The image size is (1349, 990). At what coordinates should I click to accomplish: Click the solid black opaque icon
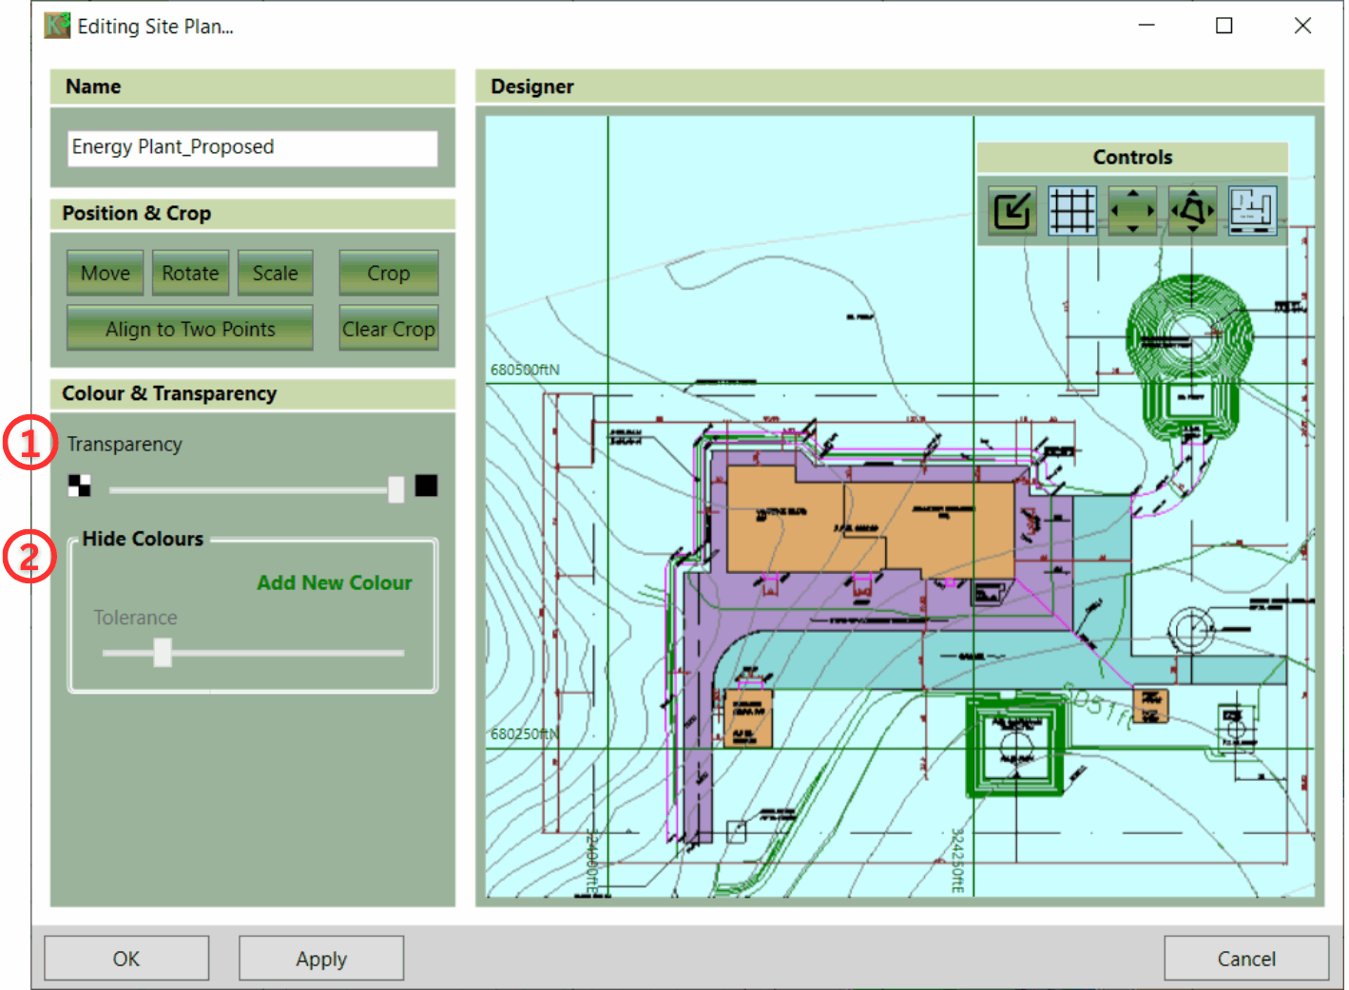pos(426,486)
